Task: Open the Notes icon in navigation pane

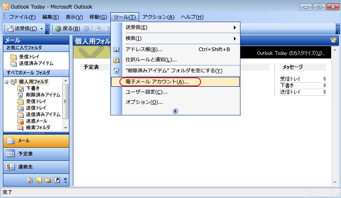Action: pyautogui.click(x=39, y=180)
